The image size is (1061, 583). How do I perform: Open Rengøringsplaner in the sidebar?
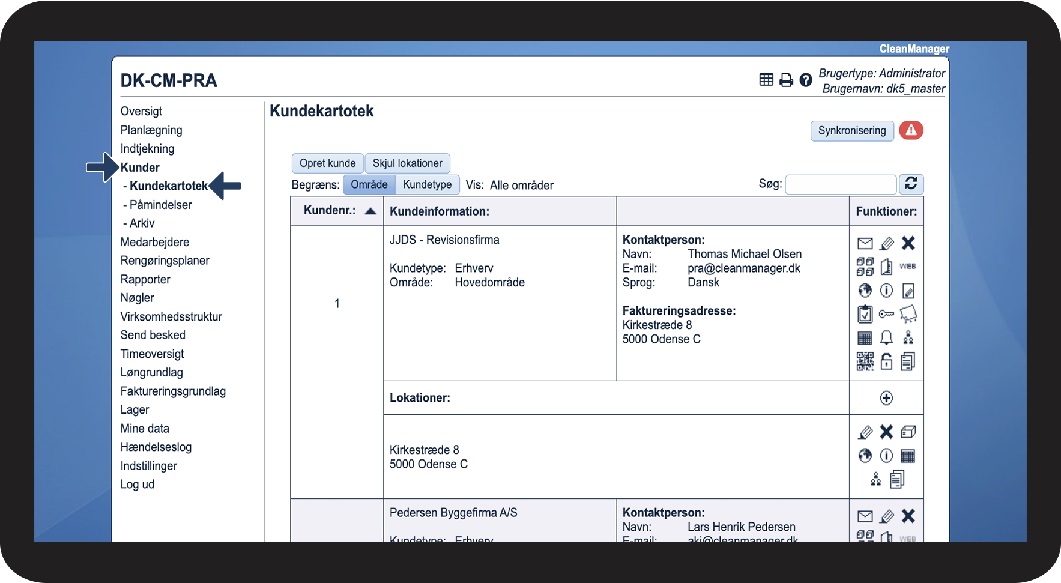(165, 261)
